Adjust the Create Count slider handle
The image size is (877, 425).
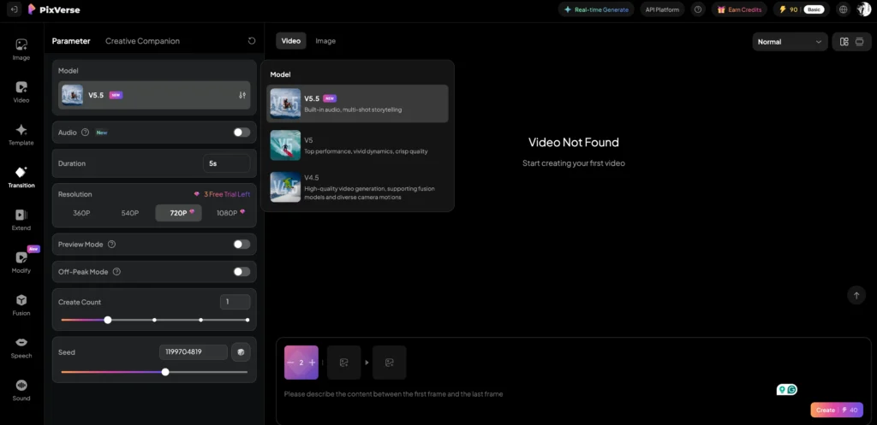tap(108, 320)
